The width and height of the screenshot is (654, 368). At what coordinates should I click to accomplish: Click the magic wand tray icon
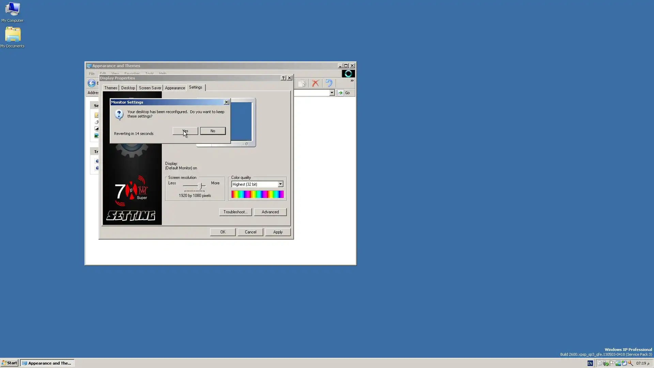pos(630,363)
